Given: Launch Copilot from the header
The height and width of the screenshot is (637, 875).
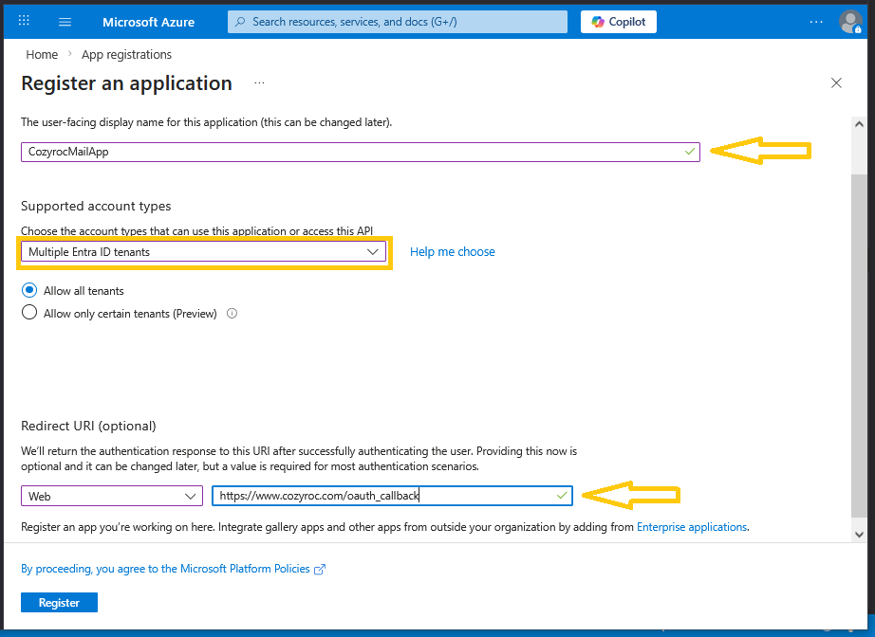Looking at the screenshot, I should coord(619,22).
